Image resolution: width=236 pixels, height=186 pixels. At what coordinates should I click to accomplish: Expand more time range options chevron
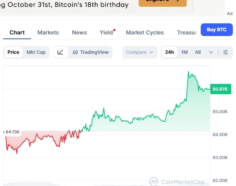211,52
